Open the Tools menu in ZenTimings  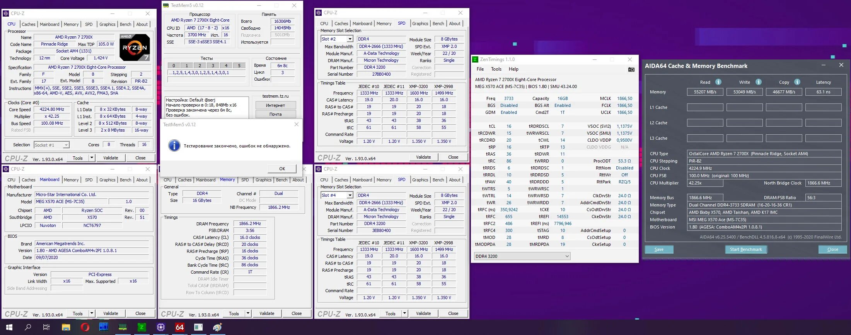pyautogui.click(x=496, y=69)
